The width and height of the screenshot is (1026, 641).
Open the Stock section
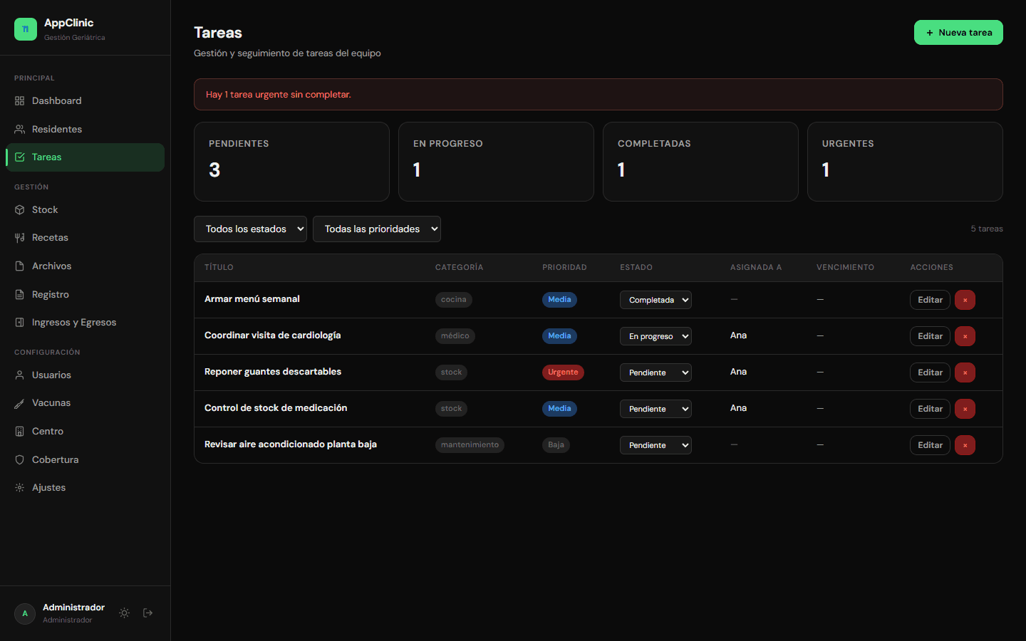85,209
